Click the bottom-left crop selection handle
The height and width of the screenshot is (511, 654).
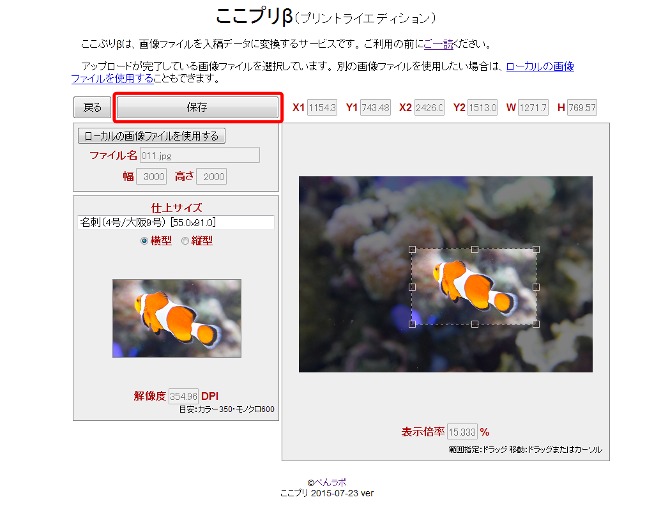tap(412, 324)
